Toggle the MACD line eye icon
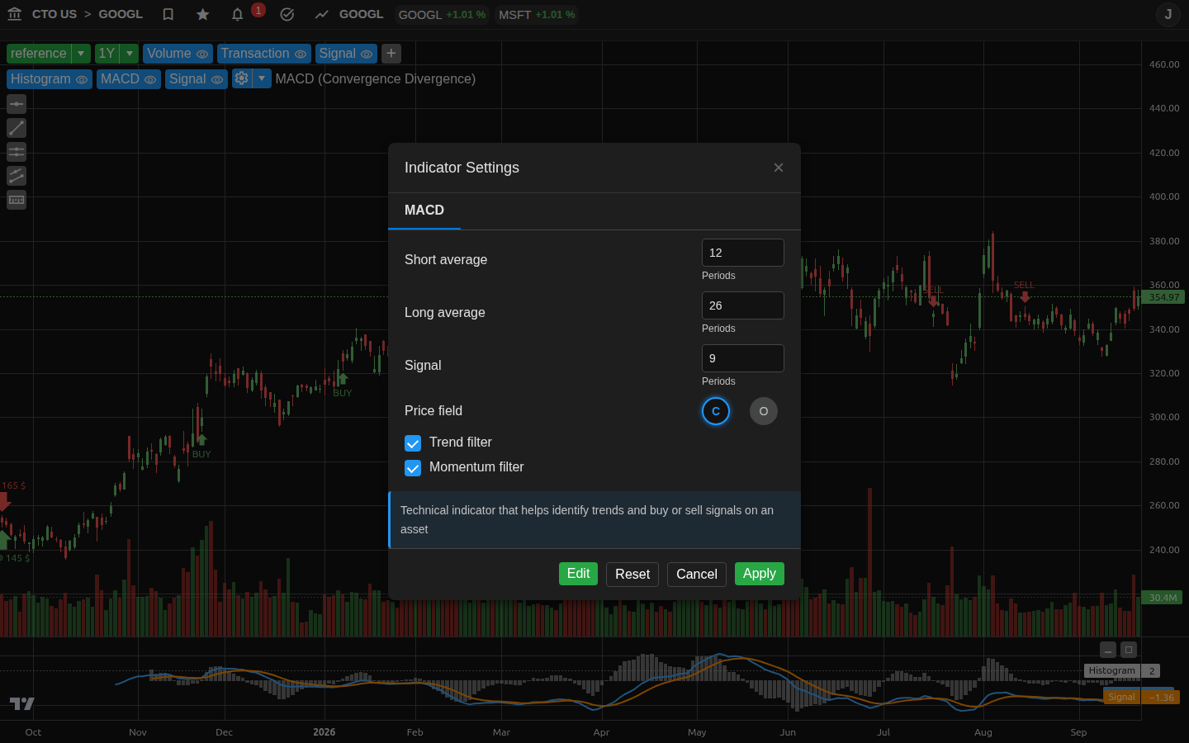This screenshot has height=743, width=1189. tap(150, 79)
